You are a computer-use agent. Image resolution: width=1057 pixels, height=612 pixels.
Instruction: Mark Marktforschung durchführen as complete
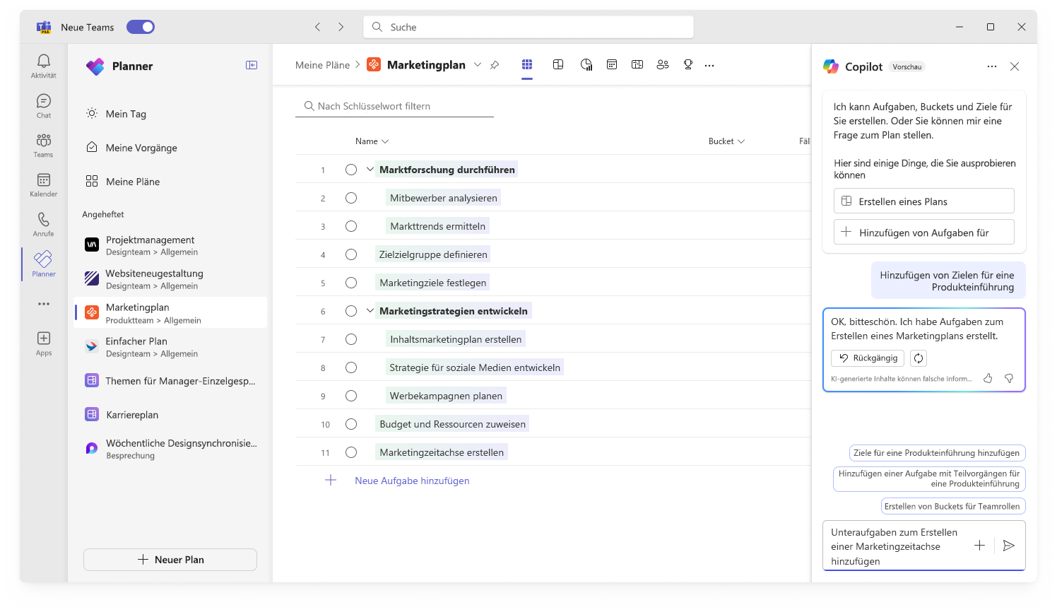click(x=351, y=170)
